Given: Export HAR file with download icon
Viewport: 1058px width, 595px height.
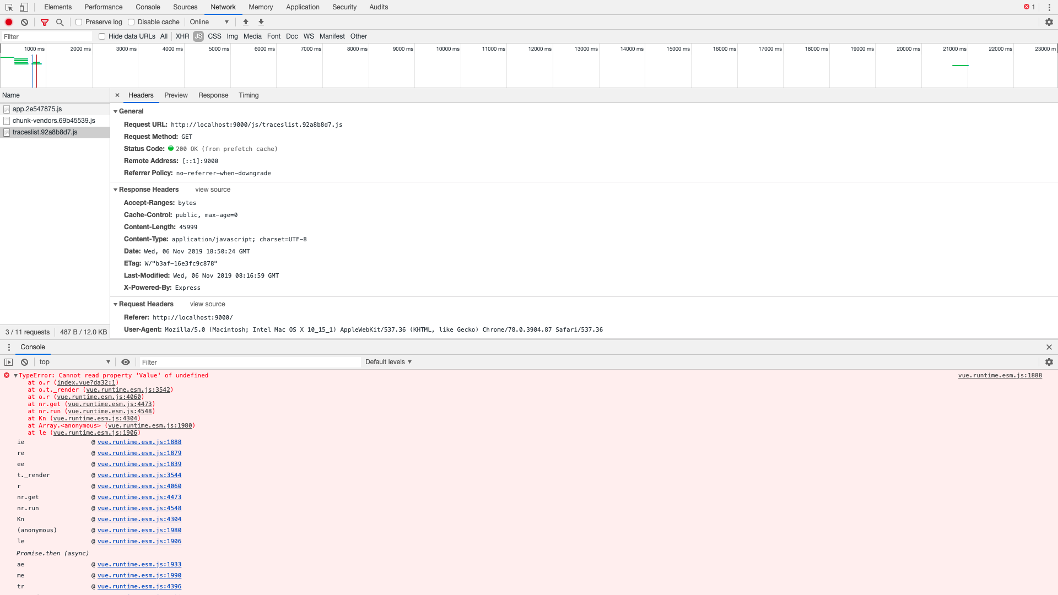Looking at the screenshot, I should (x=261, y=22).
